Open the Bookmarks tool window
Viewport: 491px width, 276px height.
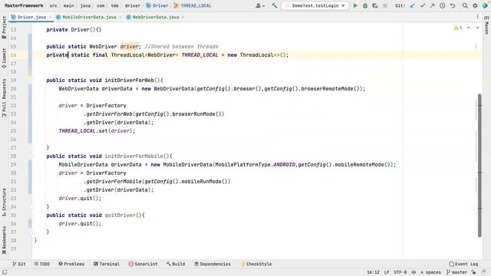coord(4,240)
